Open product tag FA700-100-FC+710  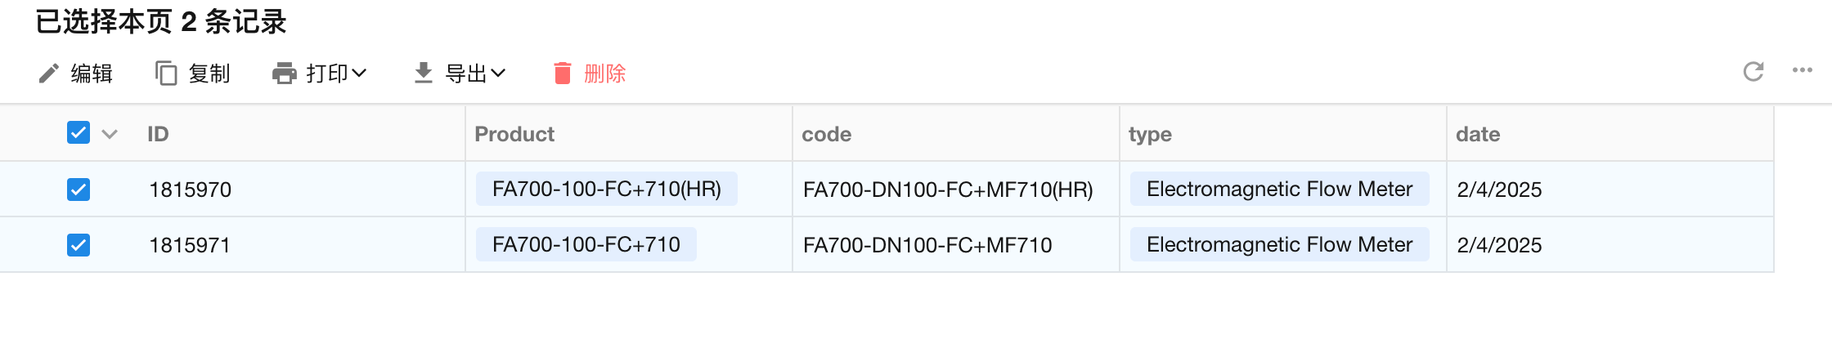click(x=586, y=245)
